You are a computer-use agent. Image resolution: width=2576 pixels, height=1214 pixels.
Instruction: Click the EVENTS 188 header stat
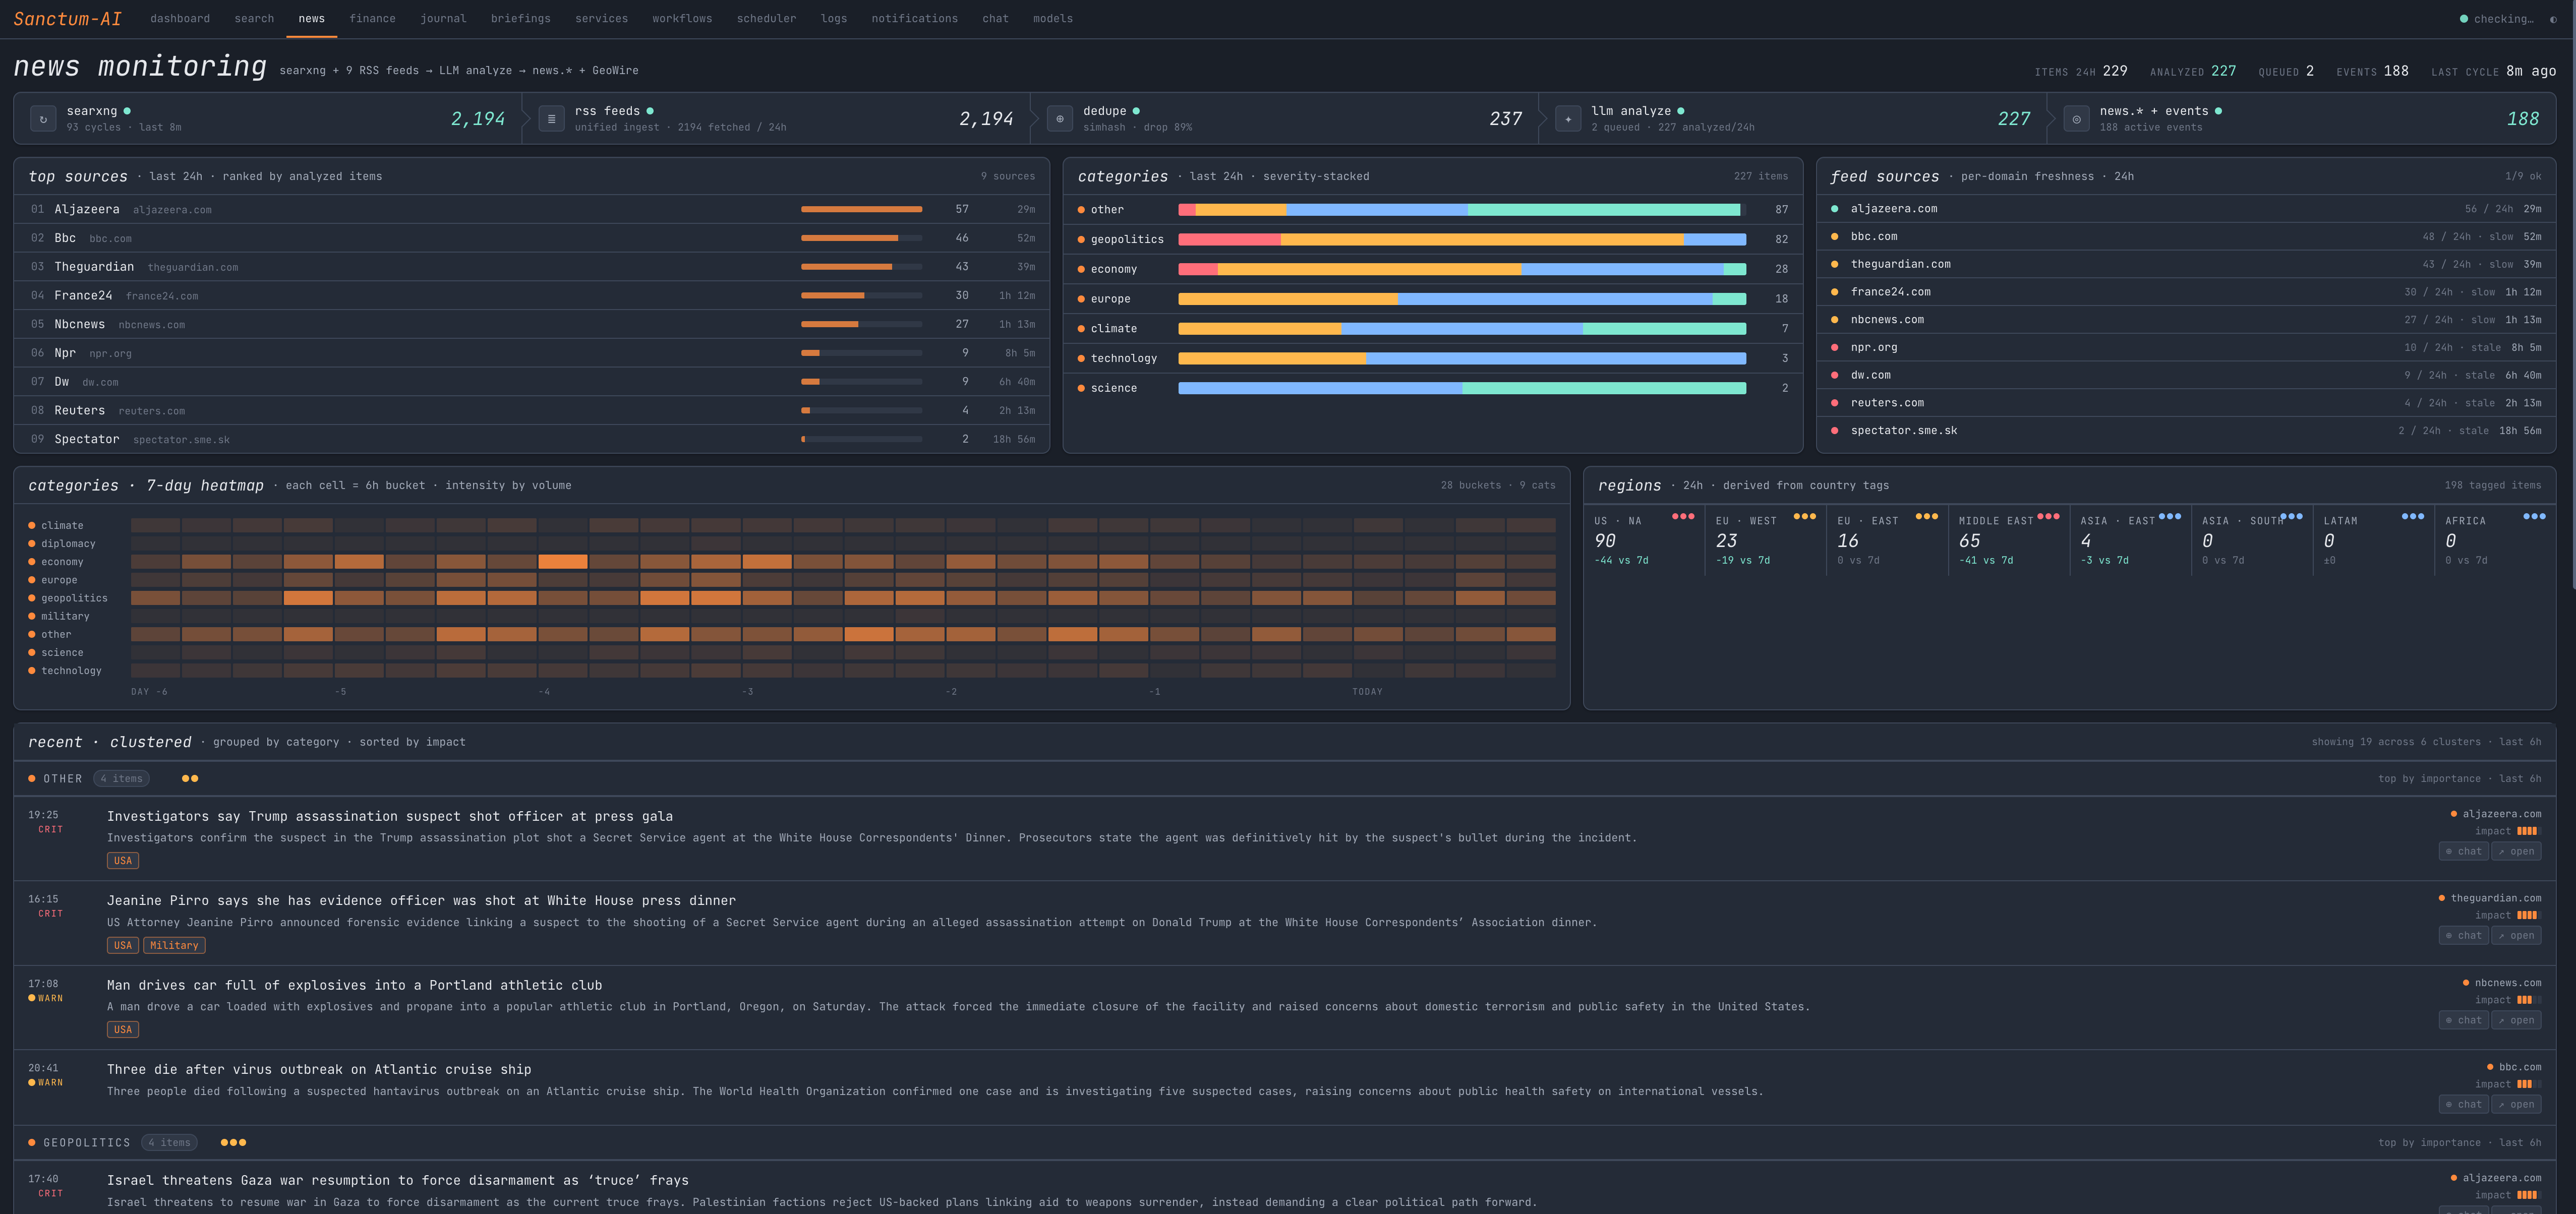2372,71
